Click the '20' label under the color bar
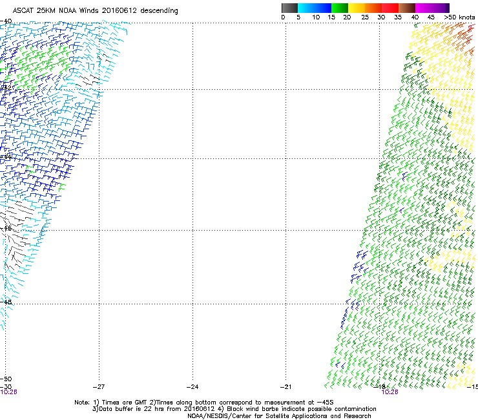The height and width of the screenshot is (420, 478). [x=347, y=17]
